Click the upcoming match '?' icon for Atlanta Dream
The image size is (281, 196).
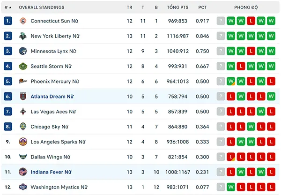[221, 97]
